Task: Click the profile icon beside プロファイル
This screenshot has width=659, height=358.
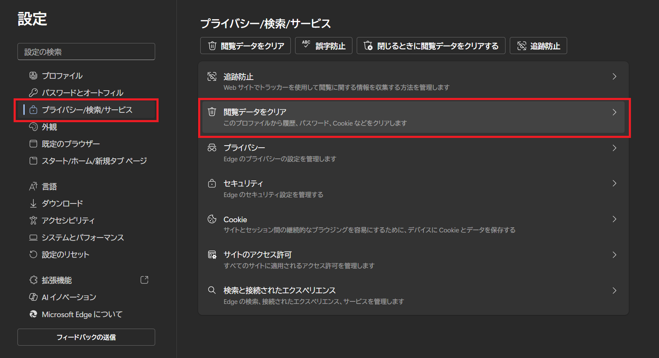Action: tap(33, 75)
